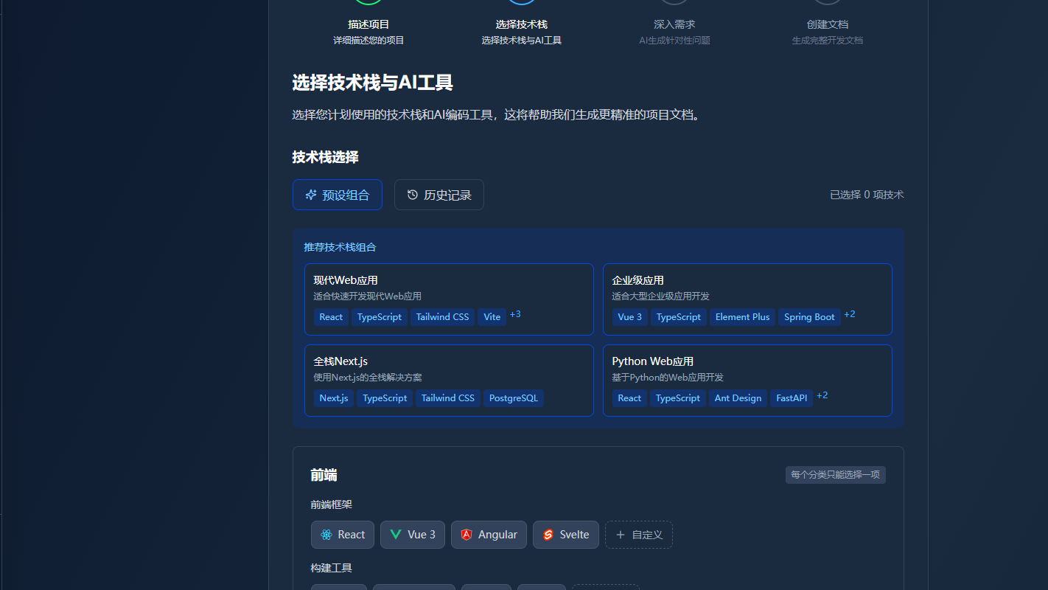Click the 基于Python的Web应用开发 description

coord(666,378)
